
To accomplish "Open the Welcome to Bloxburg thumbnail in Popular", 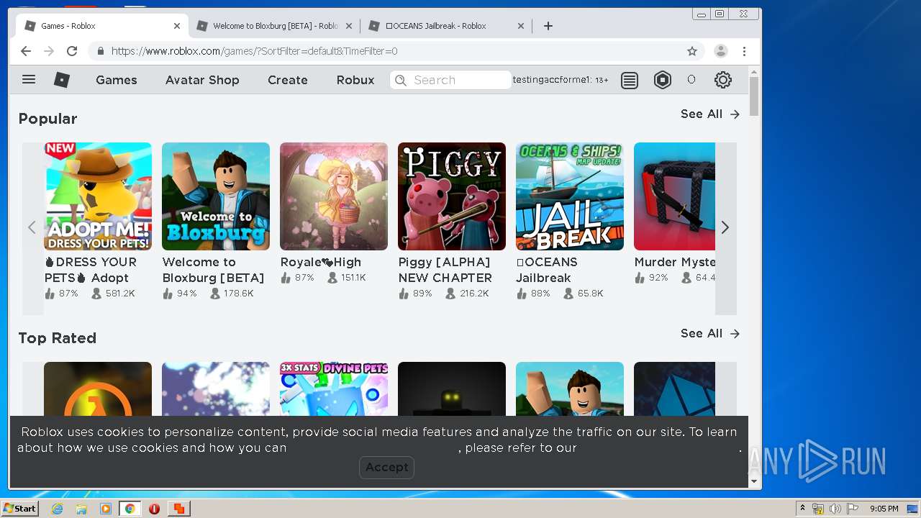I will [x=216, y=196].
